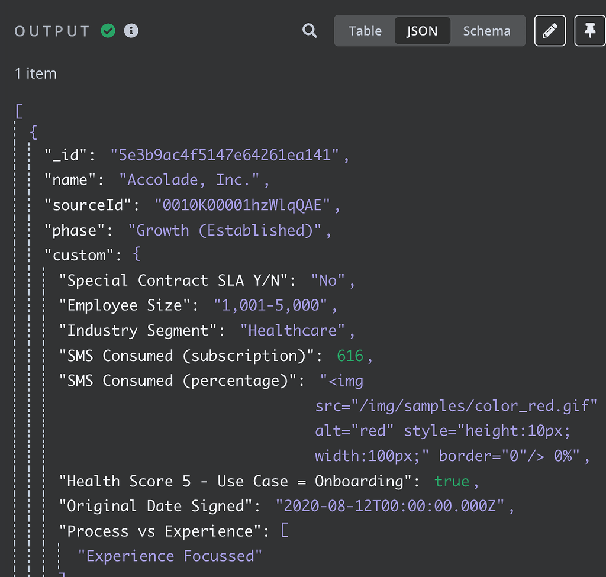Click the true value of Health Score 5
This screenshot has height=577, width=606.
pyautogui.click(x=452, y=481)
